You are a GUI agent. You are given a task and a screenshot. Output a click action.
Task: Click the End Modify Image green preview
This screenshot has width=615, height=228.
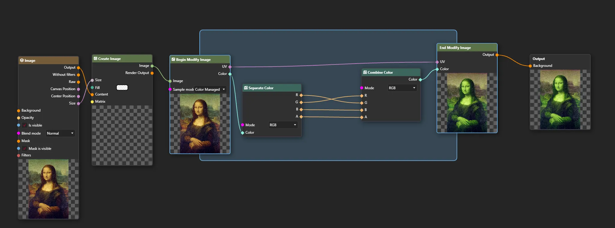pyautogui.click(x=467, y=103)
